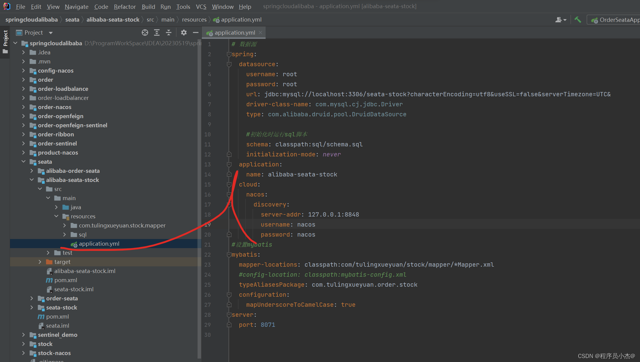Click fold marker on configuration line

[229, 295]
